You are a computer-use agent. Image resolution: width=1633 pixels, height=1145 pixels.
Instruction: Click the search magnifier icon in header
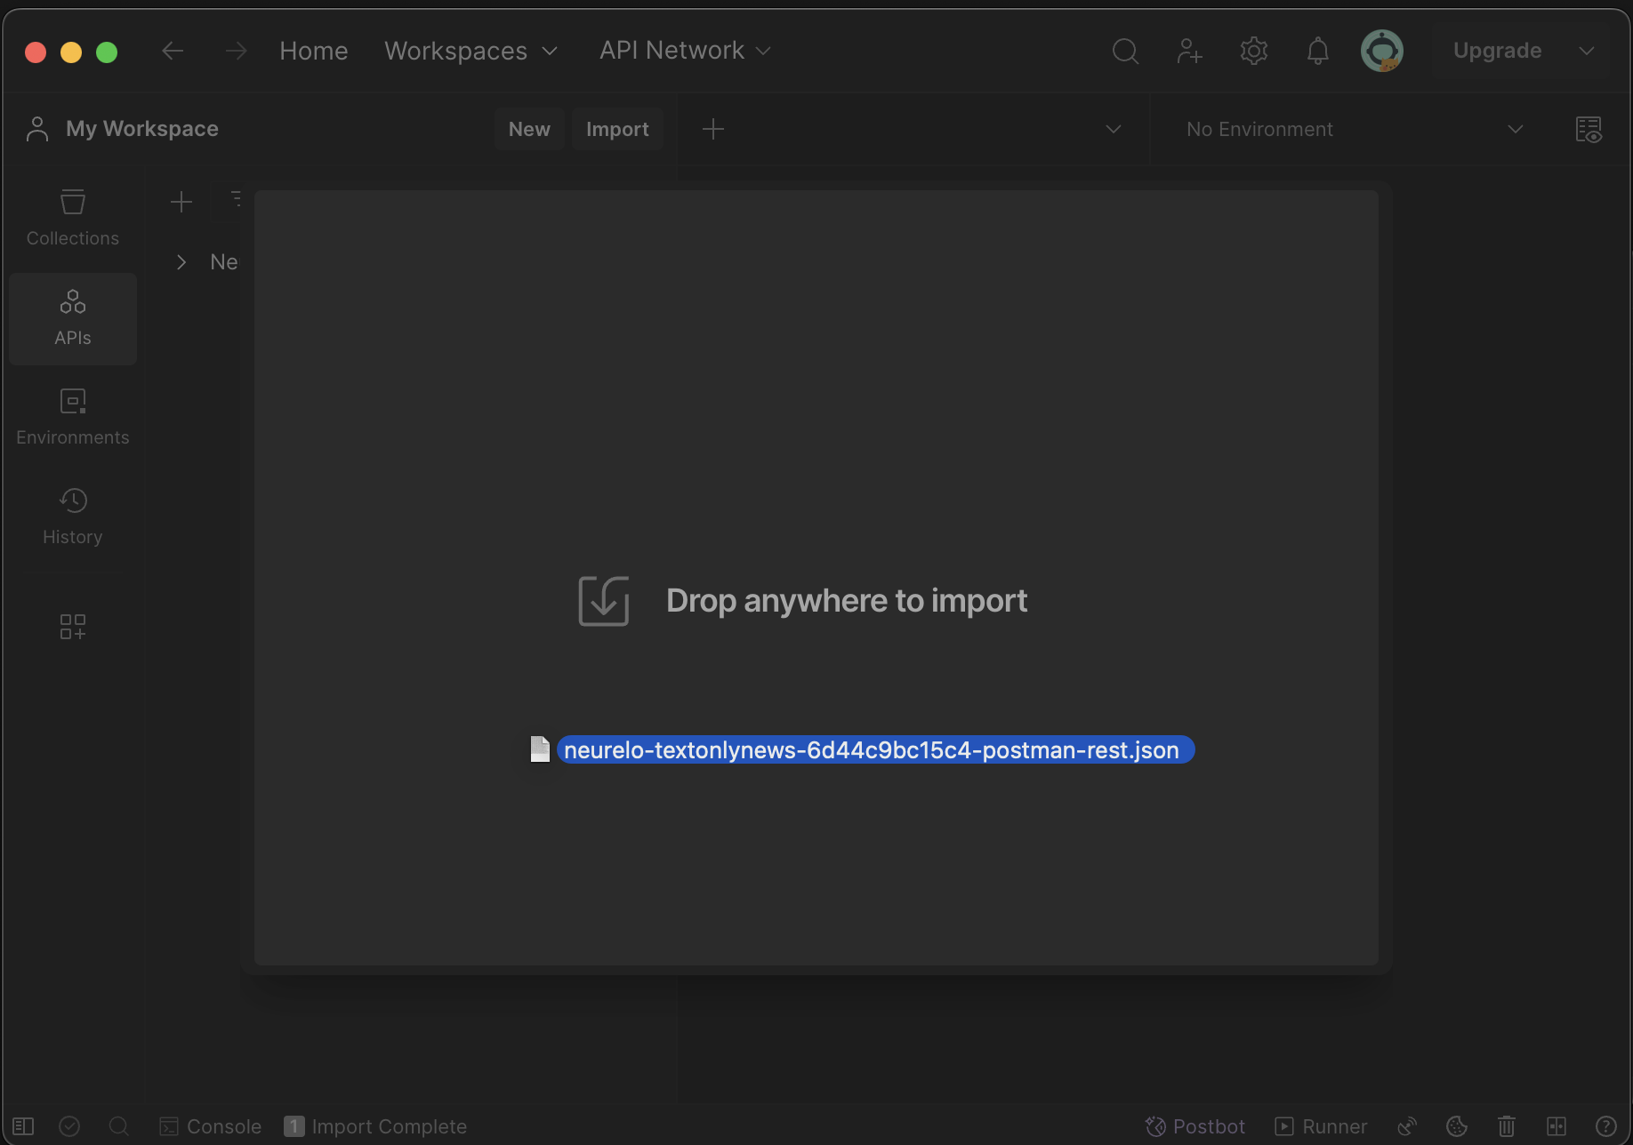pyautogui.click(x=1125, y=52)
